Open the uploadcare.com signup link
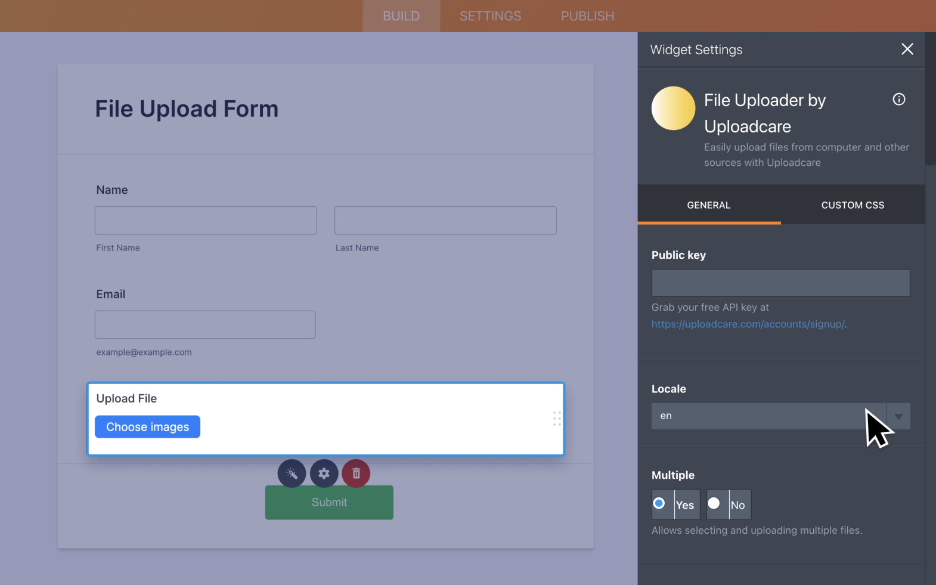Image resolution: width=936 pixels, height=585 pixels. tap(748, 324)
